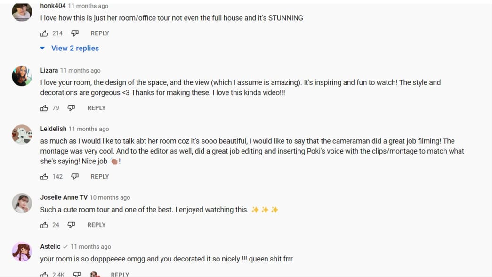492x277 pixels.
Task: Like Leidelish's comment about the cameraman
Action: 44,177
